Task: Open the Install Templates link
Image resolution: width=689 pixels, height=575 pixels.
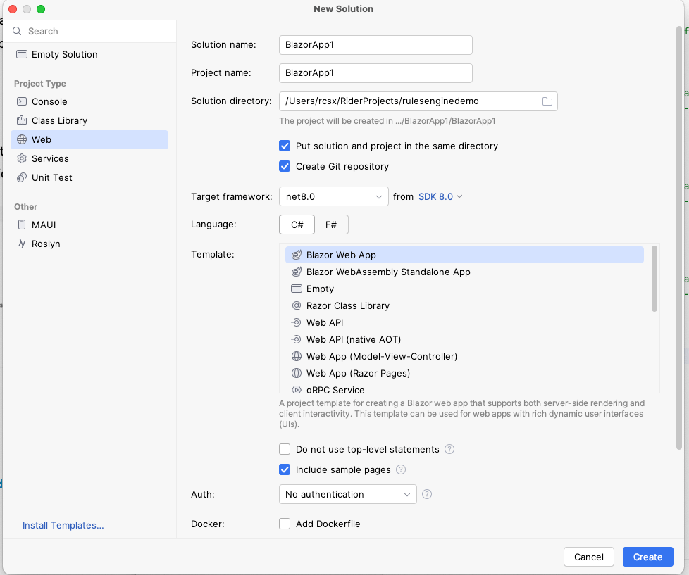Action: [63, 525]
